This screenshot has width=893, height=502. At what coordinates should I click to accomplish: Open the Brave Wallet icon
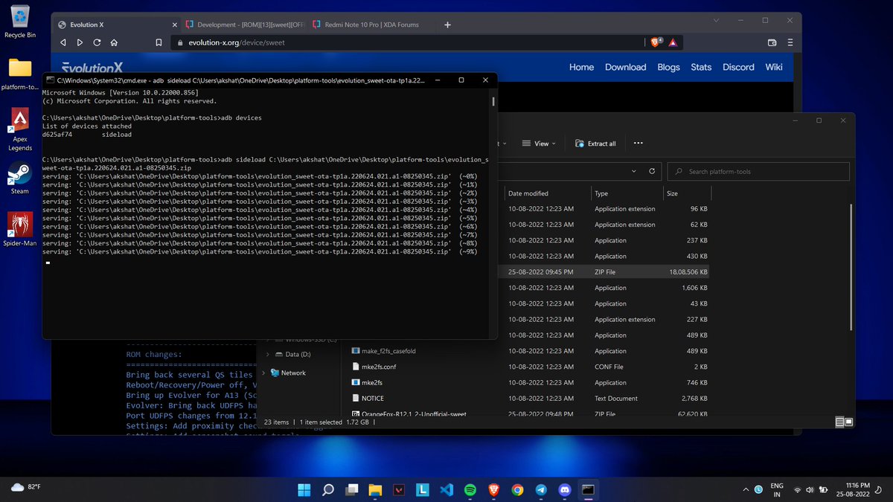(772, 43)
